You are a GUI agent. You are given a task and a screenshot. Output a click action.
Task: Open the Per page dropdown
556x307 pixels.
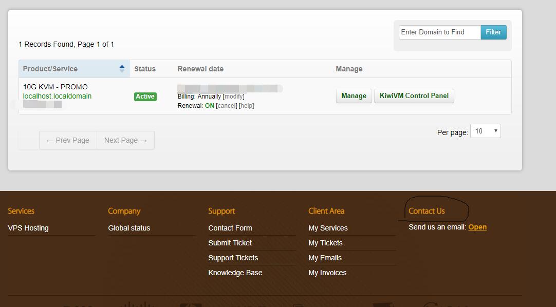point(485,131)
